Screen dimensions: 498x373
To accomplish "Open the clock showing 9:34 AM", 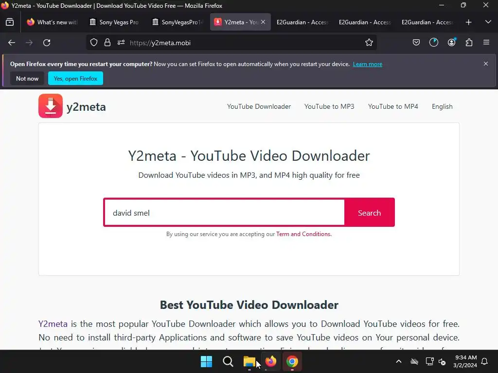I will click(465, 361).
